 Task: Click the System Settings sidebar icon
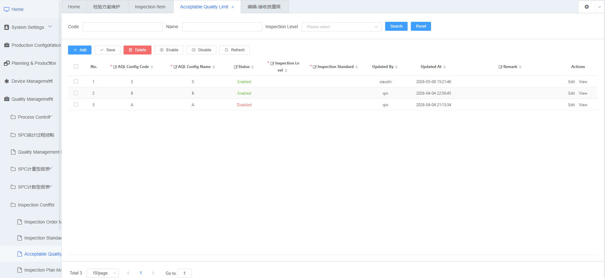(6, 27)
